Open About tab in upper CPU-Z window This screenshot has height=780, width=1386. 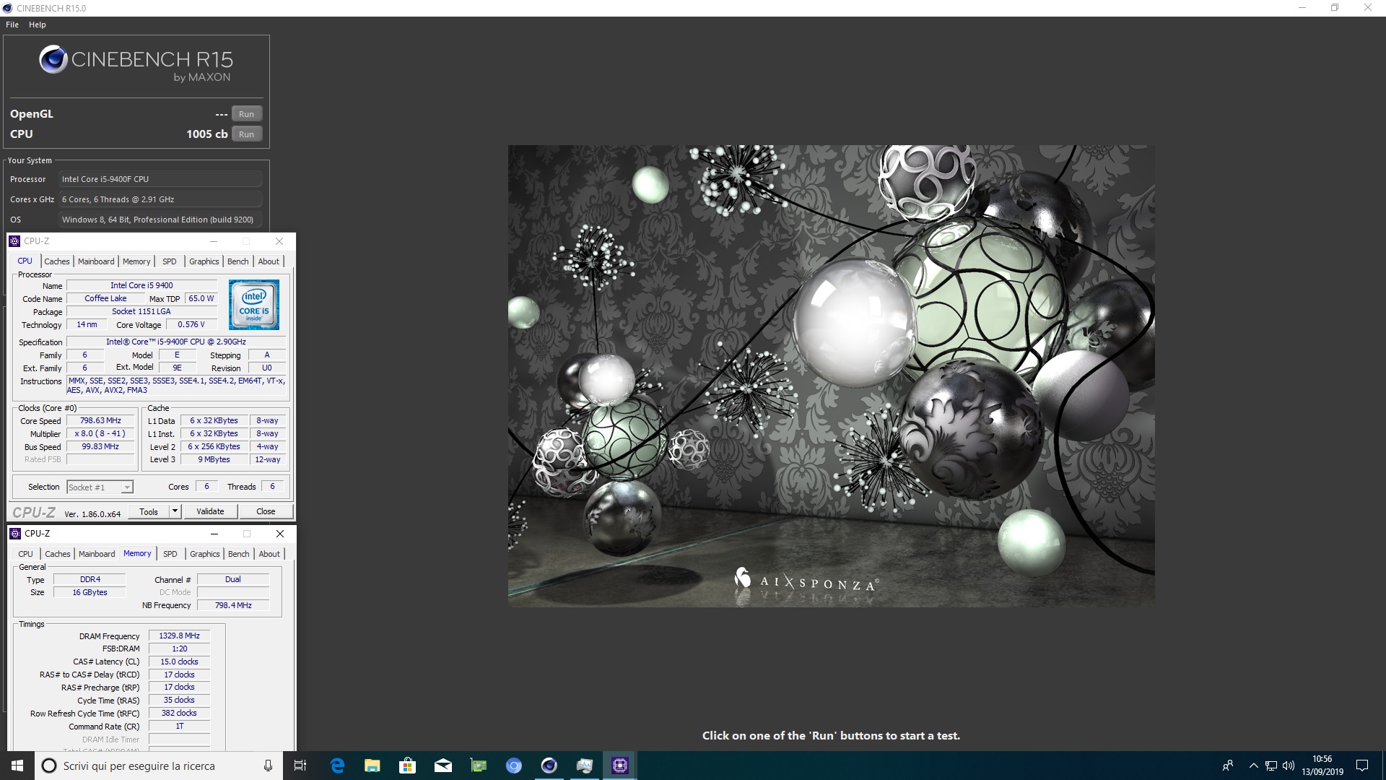[x=269, y=261]
